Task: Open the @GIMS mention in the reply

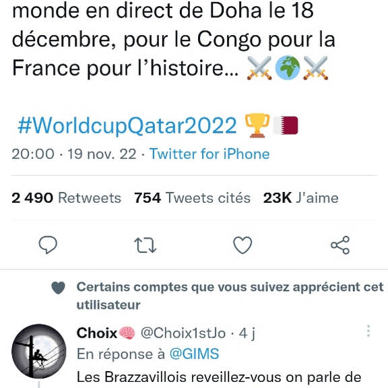Action: click(194, 354)
